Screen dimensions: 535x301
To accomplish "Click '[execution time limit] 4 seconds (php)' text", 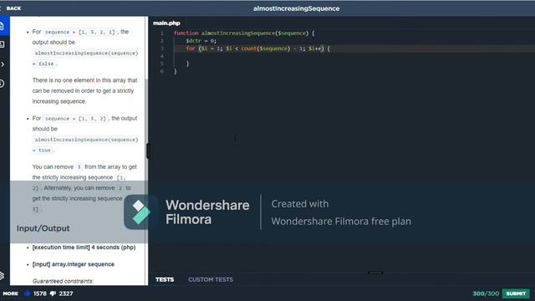I will click(84, 247).
